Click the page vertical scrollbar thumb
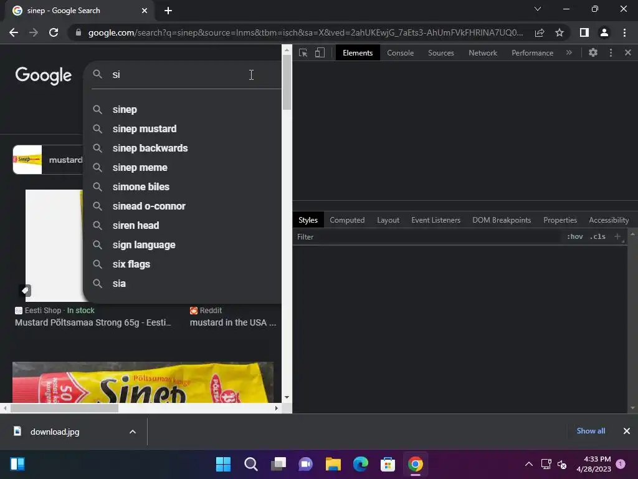 pyautogui.click(x=287, y=82)
